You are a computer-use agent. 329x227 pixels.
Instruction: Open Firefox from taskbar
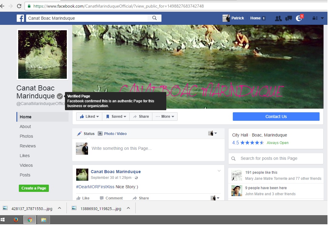(16, 220)
